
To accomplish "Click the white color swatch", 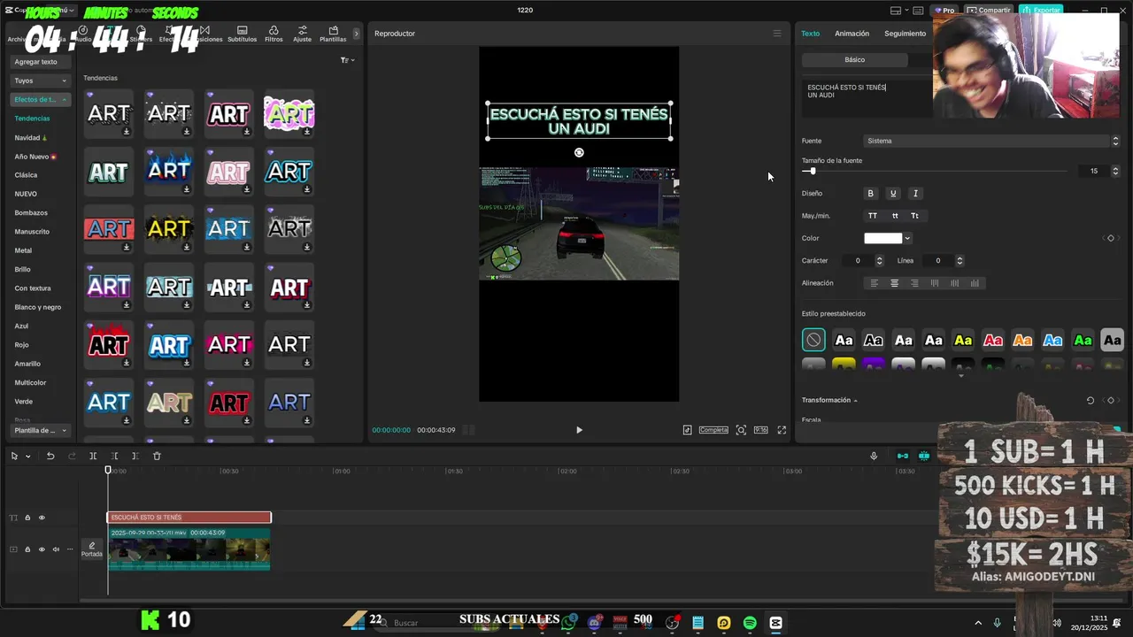I will pyautogui.click(x=883, y=238).
